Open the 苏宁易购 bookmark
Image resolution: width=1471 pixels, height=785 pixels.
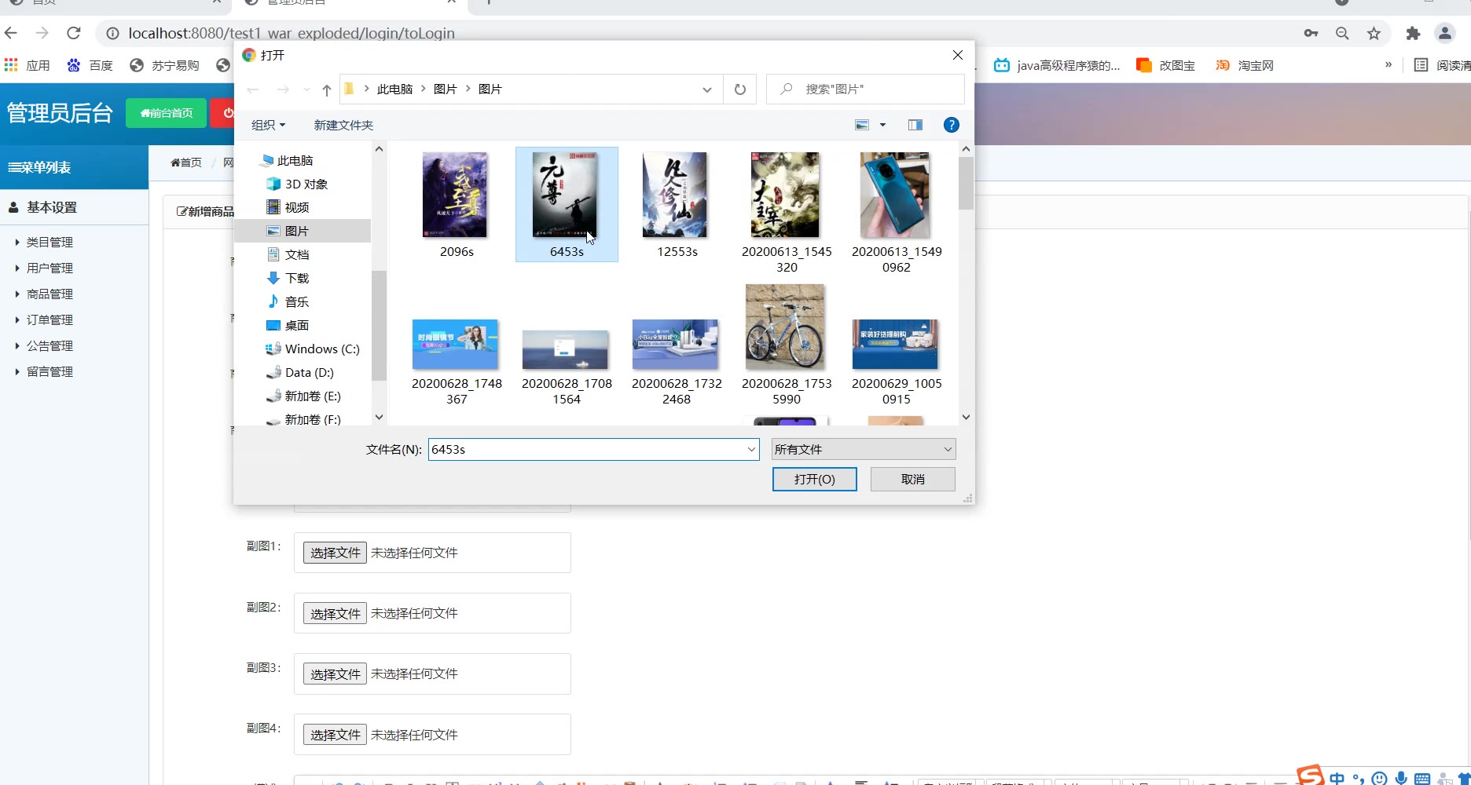click(164, 65)
